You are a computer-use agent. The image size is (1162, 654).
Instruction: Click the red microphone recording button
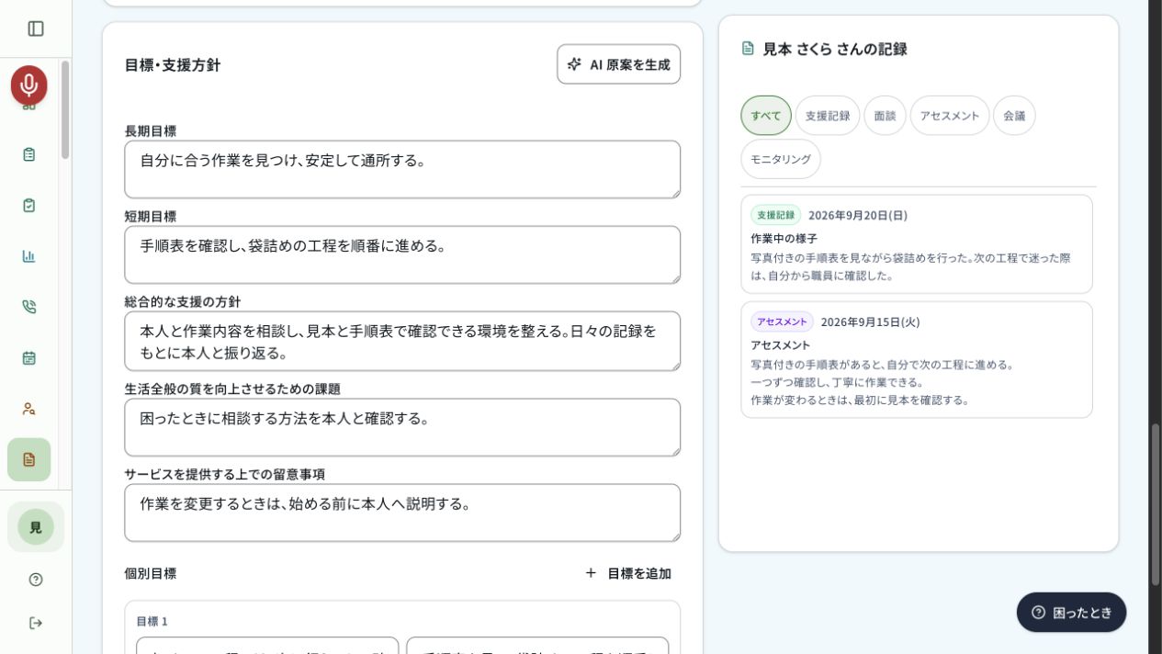[x=29, y=85]
